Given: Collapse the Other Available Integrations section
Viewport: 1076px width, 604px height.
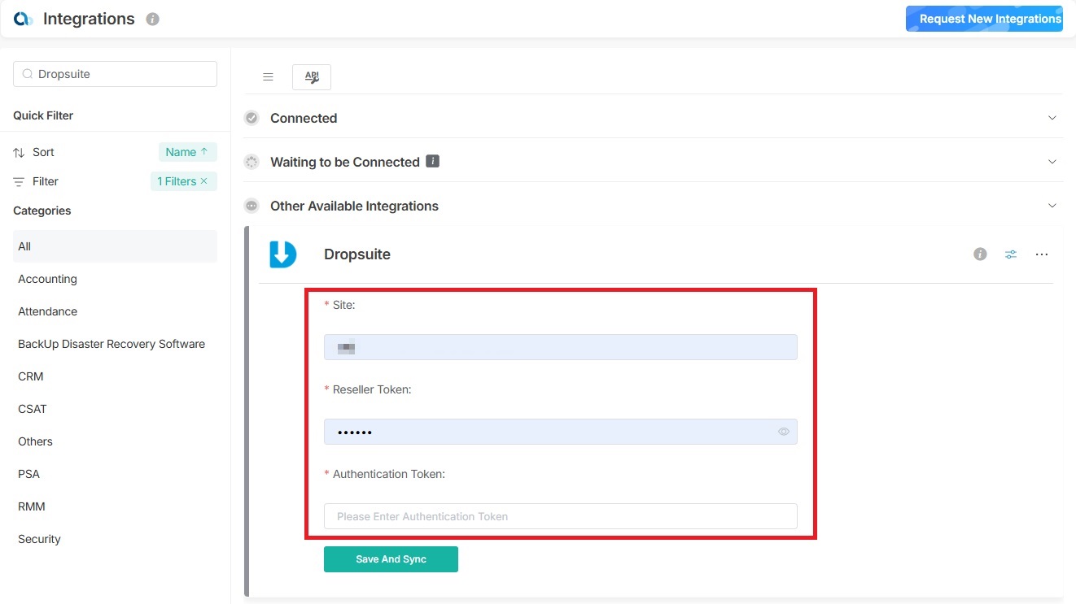Looking at the screenshot, I should point(1052,206).
